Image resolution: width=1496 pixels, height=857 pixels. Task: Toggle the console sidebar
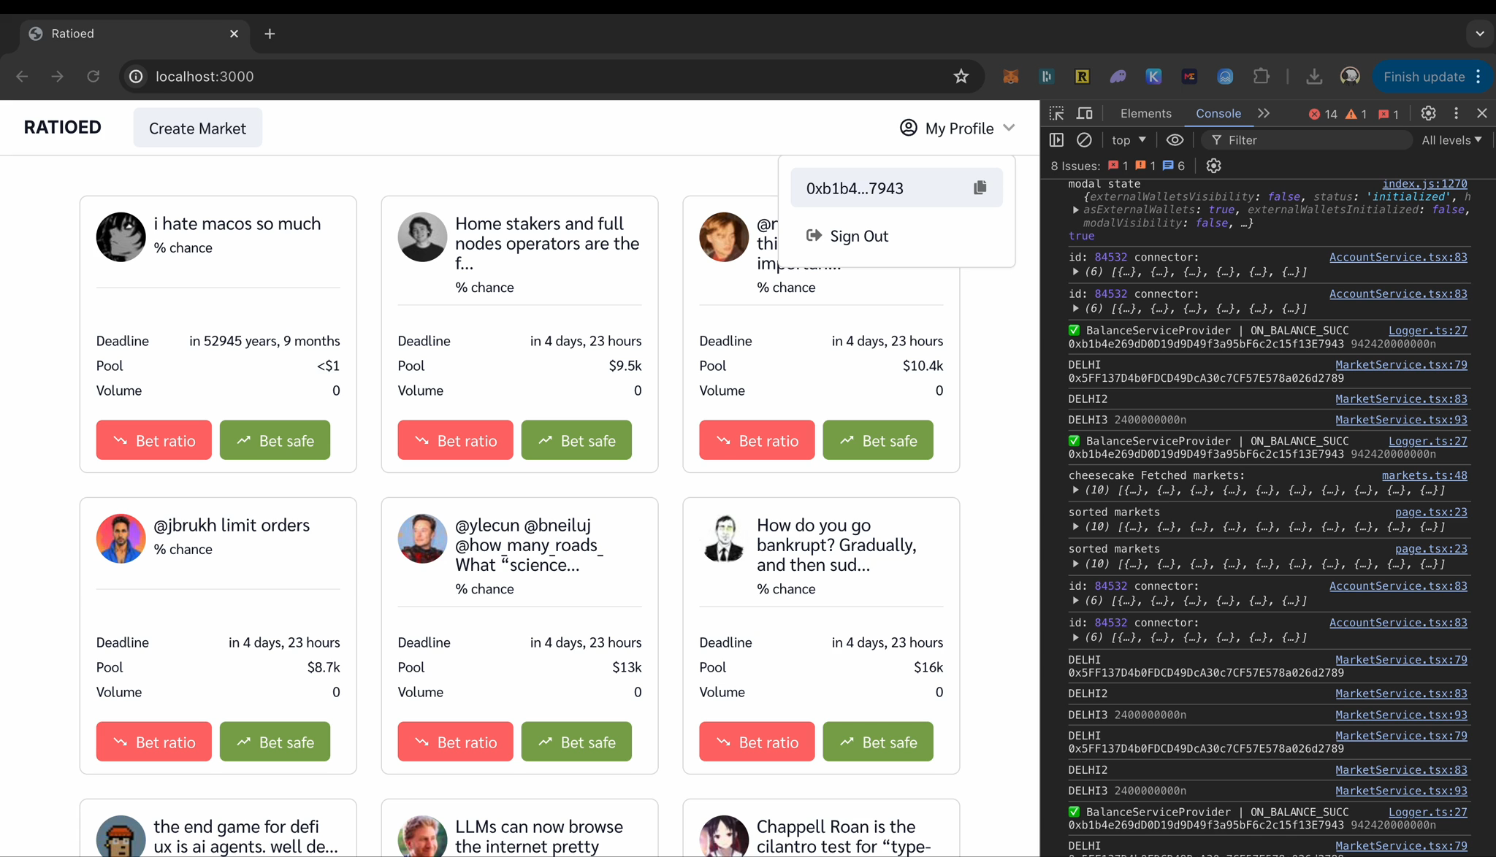pos(1056,139)
